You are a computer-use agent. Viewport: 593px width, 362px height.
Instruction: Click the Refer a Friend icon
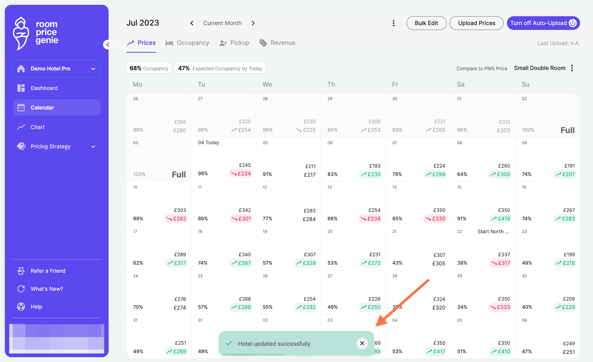click(x=21, y=271)
